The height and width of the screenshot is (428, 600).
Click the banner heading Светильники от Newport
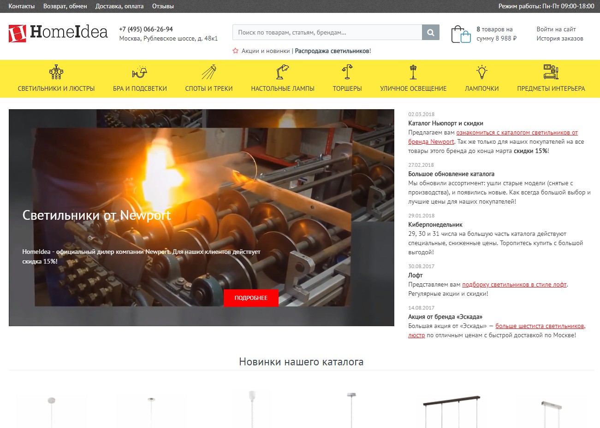point(96,216)
